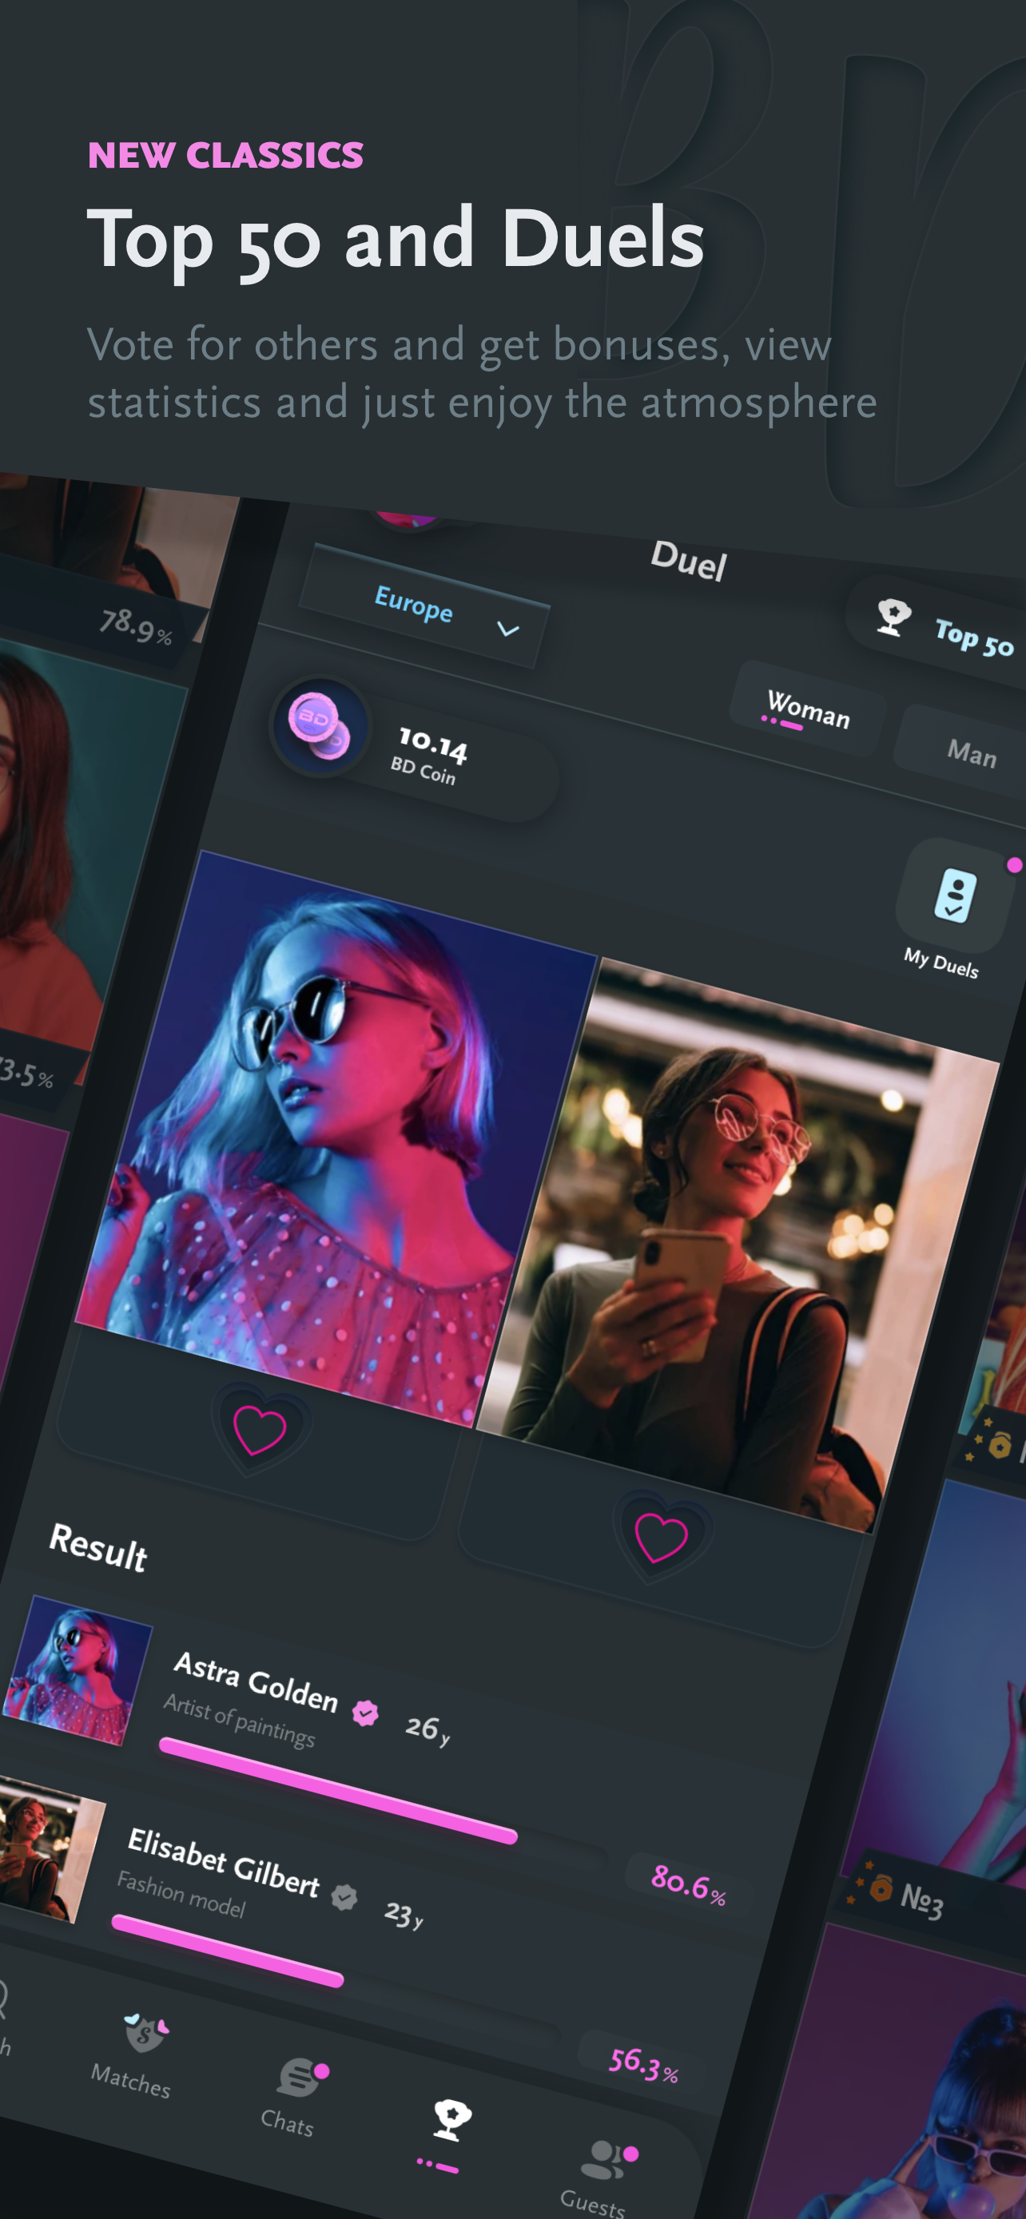The height and width of the screenshot is (2219, 1026).
Task: Click the 'Fashion model' subtitle
Action: (181, 1893)
